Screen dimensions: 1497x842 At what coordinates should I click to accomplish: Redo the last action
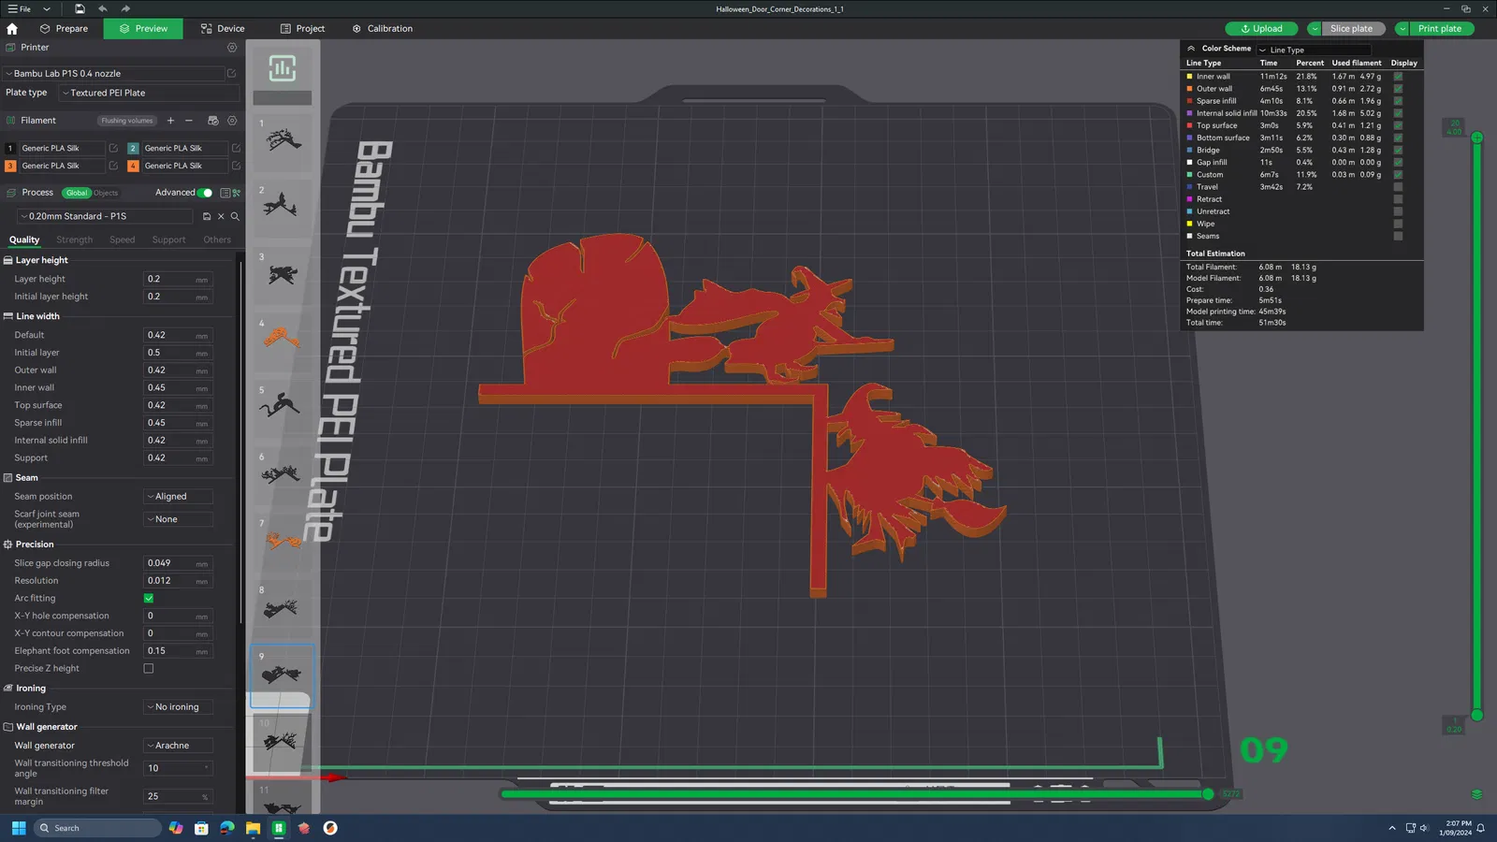[125, 9]
